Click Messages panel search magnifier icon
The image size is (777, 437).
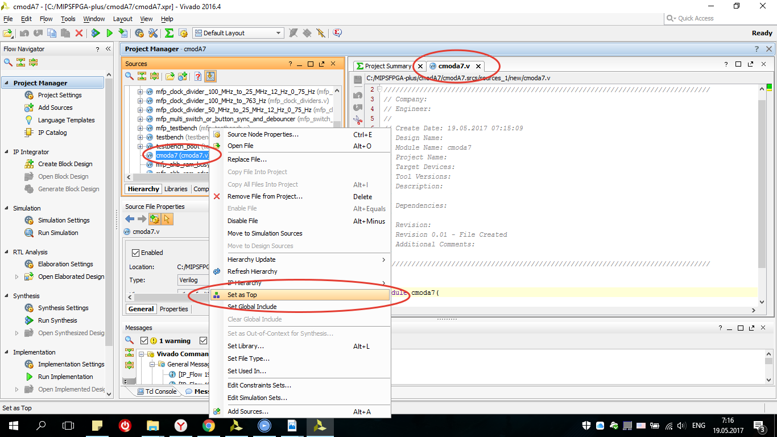click(x=129, y=340)
